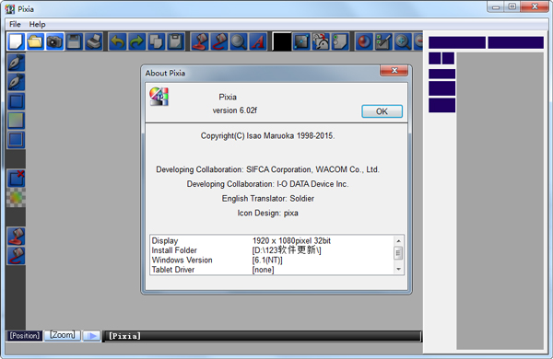This screenshot has height=359, width=553.
Task: Select pouring paint bucket in left toolbar
Action: pyautogui.click(x=17, y=236)
